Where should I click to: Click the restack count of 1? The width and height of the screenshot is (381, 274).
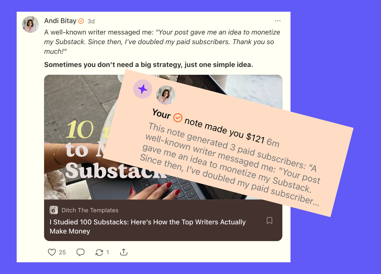point(108,252)
